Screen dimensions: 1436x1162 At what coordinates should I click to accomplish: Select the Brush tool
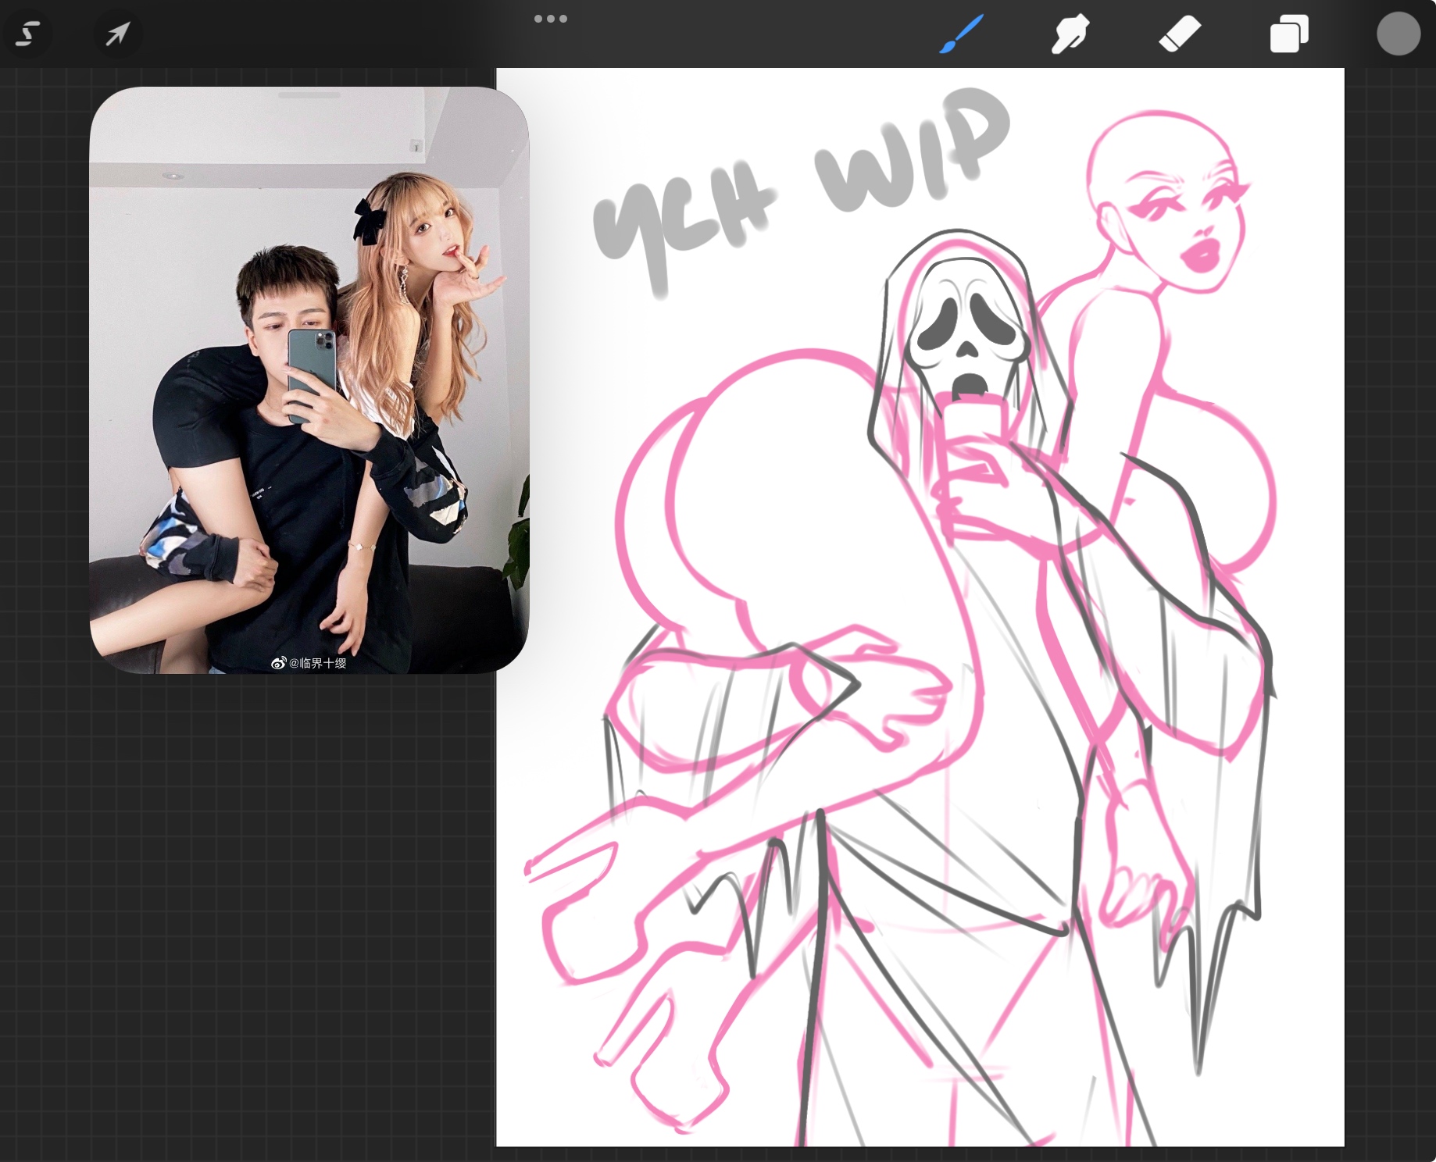coord(961,34)
